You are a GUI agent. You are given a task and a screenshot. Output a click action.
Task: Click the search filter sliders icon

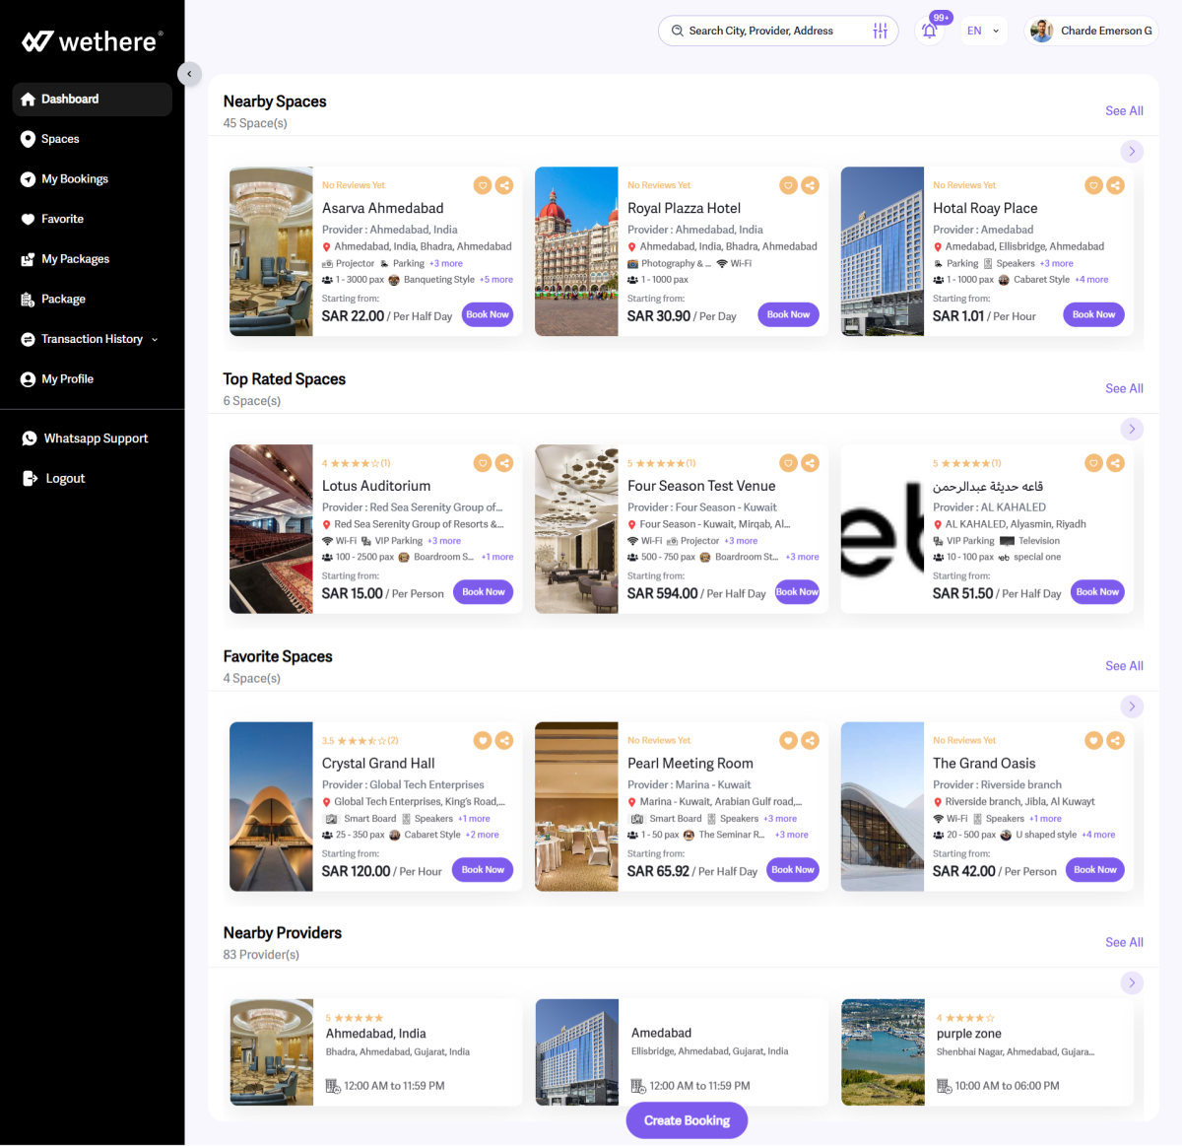click(x=880, y=32)
